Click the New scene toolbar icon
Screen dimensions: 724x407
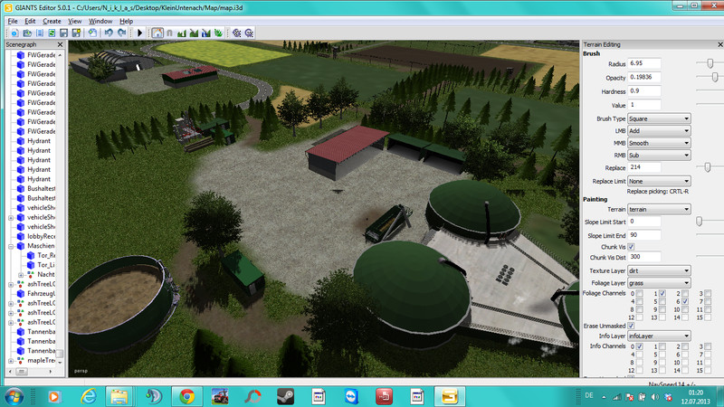(14, 33)
